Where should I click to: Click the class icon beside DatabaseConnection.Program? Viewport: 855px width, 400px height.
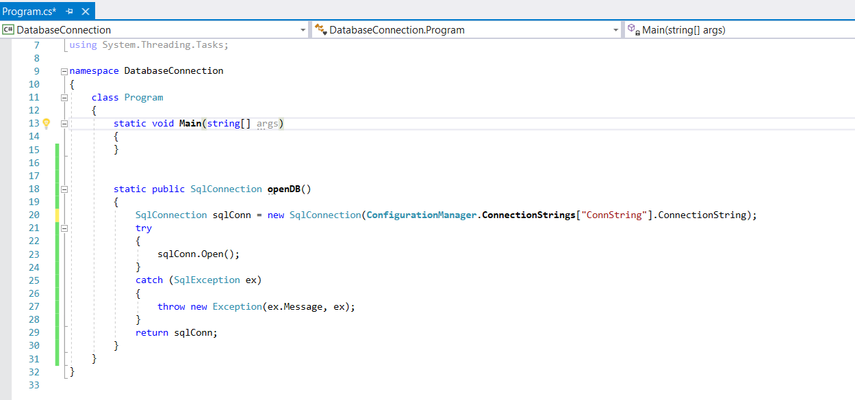tap(320, 30)
